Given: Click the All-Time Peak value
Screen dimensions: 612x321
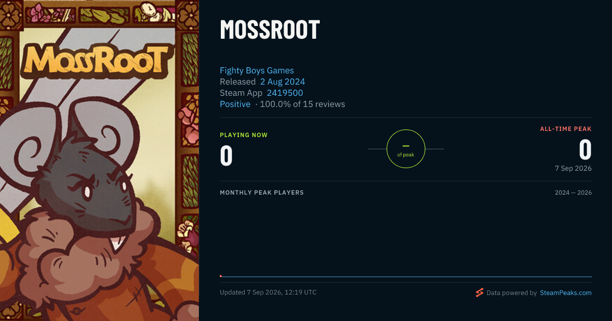Looking at the screenshot, I should 585,150.
